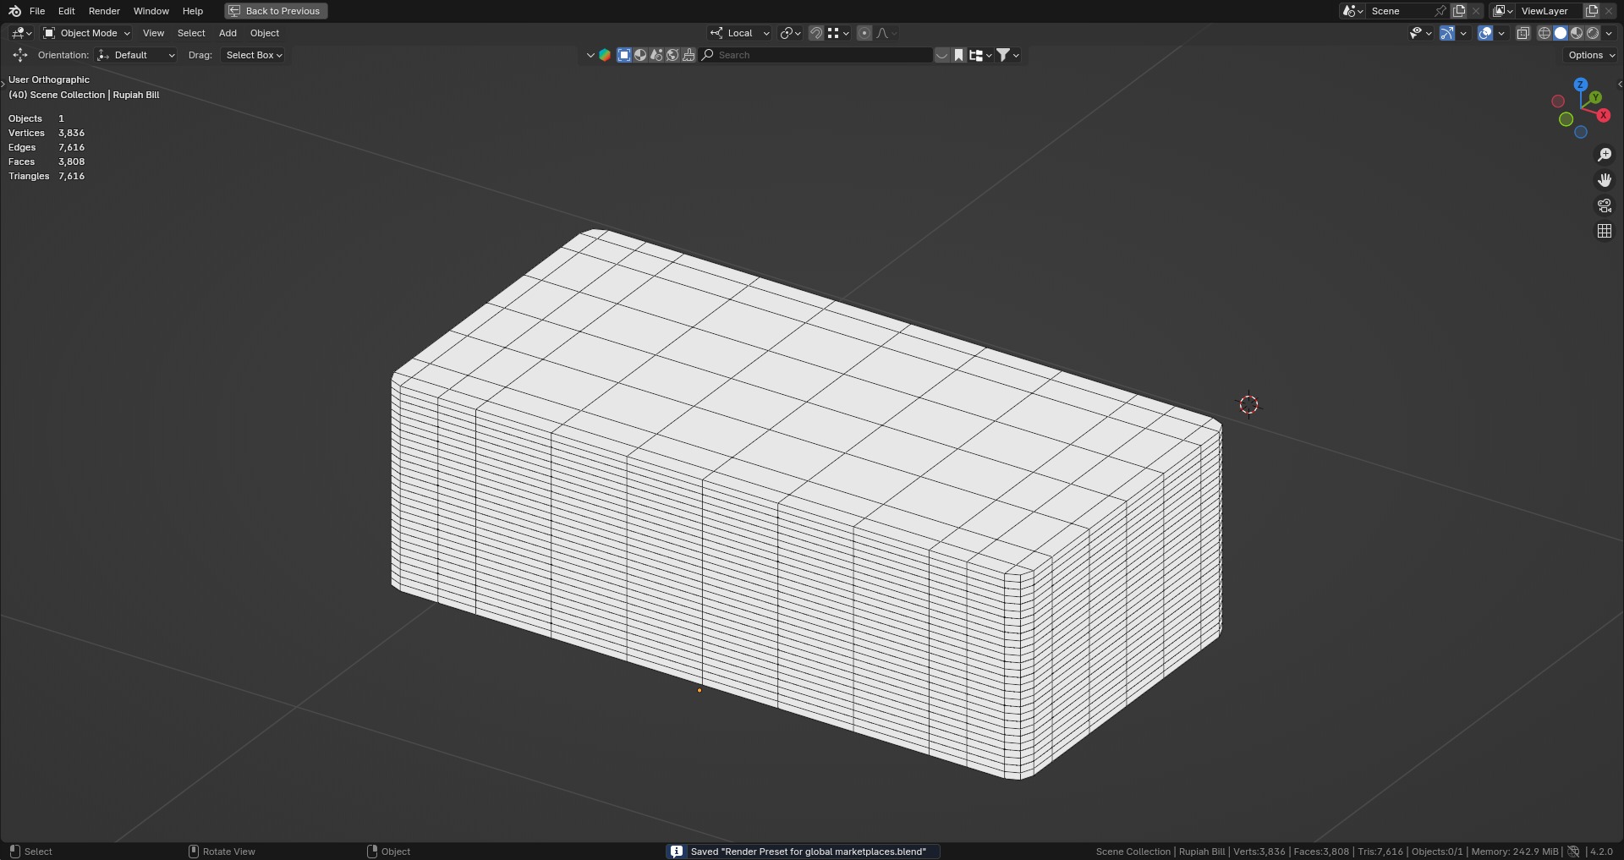Open the transform pivot point dropdown
1624x860 pixels.
tap(790, 33)
